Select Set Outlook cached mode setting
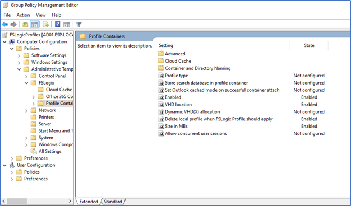Viewport: 351px width, 206px height. click(222, 90)
